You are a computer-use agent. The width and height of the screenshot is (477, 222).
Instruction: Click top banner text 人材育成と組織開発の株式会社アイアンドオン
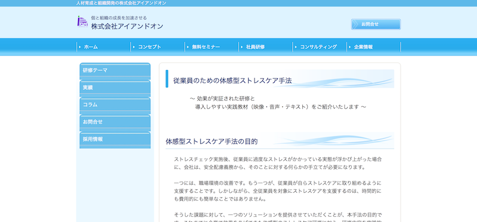(122, 3)
